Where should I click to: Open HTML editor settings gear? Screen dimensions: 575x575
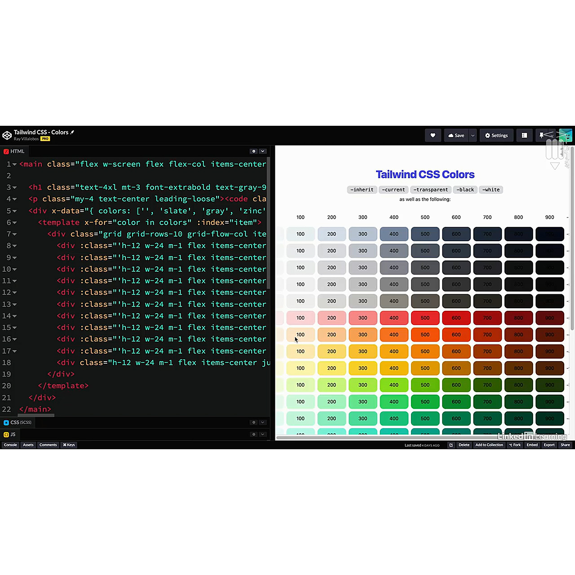(254, 151)
